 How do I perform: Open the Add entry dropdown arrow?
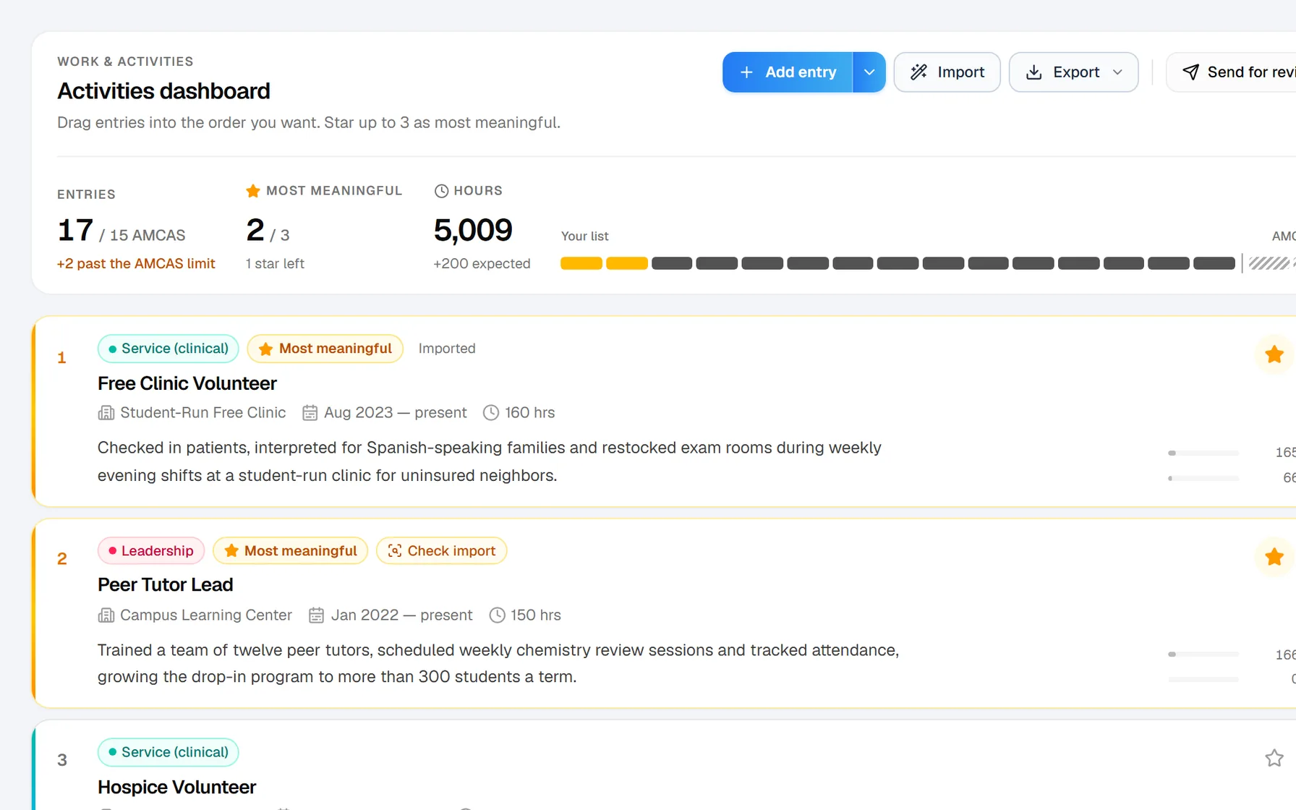[869, 72]
